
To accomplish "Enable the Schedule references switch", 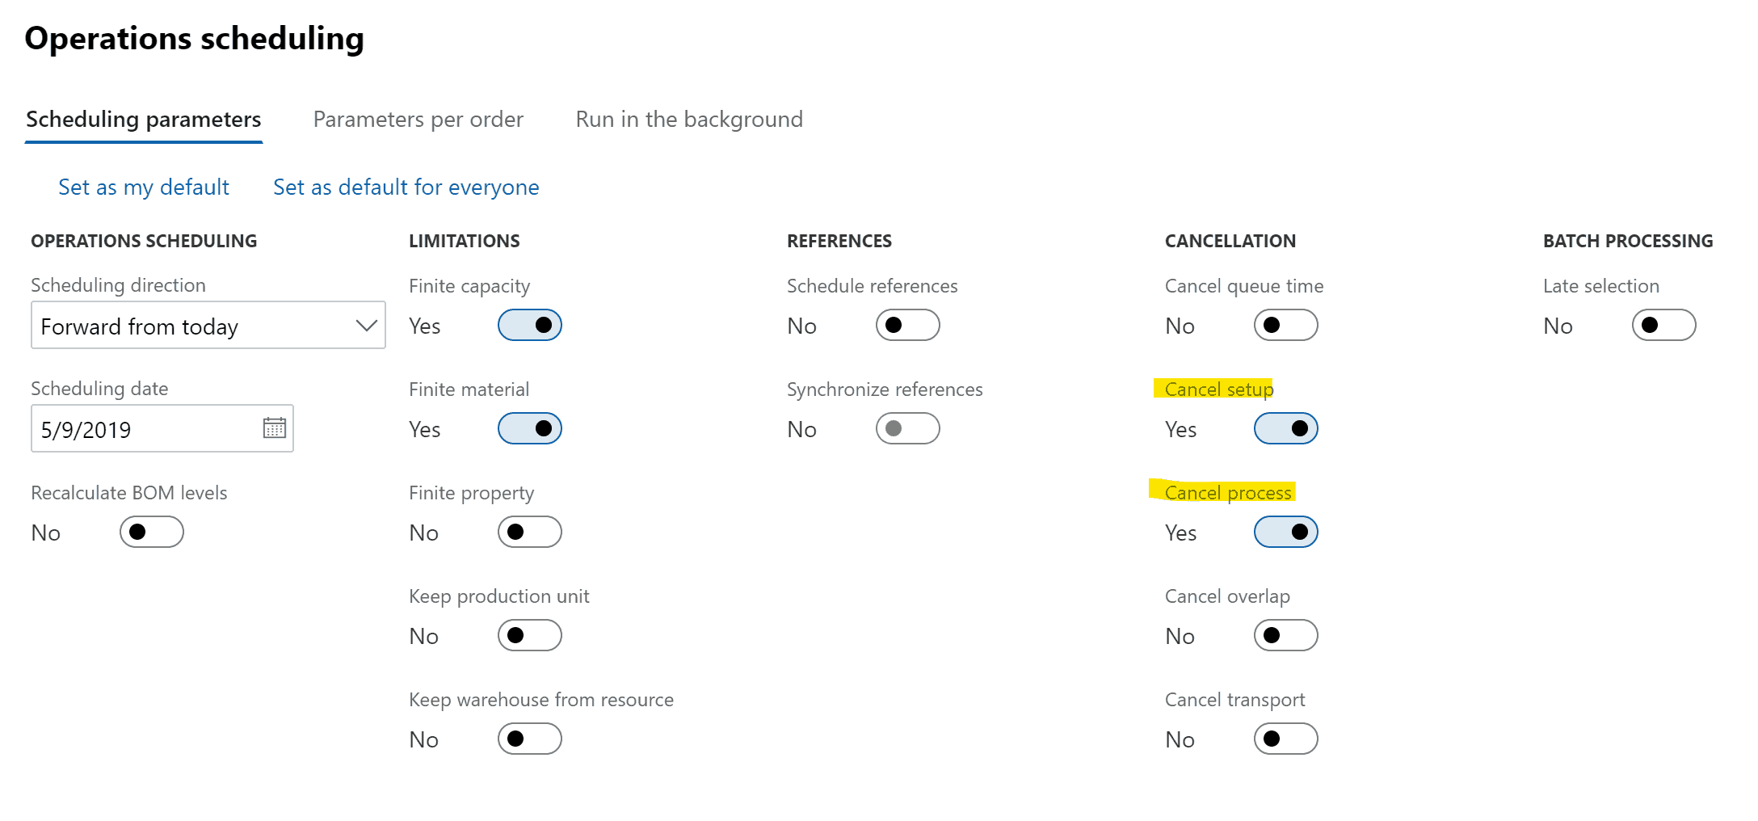I will coord(908,325).
